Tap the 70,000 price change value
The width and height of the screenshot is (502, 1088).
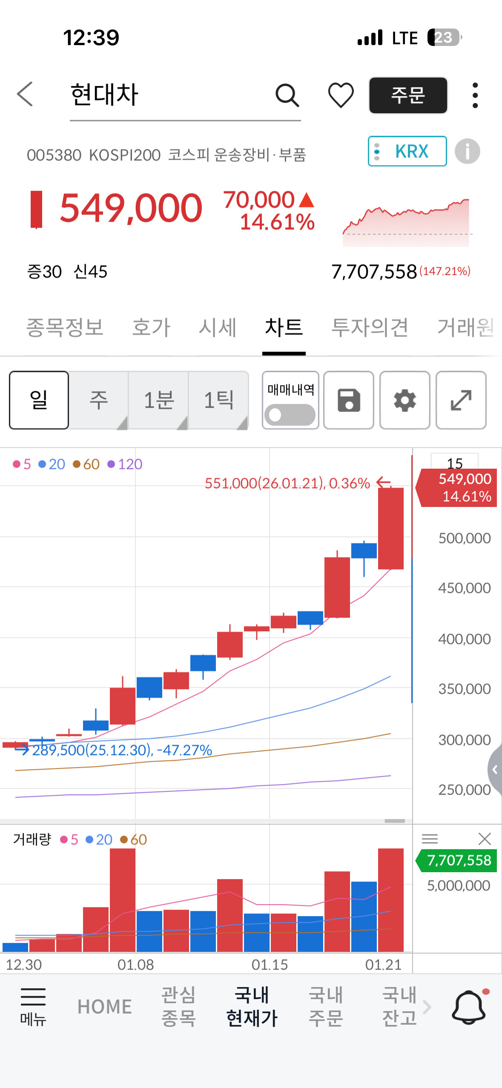(259, 199)
